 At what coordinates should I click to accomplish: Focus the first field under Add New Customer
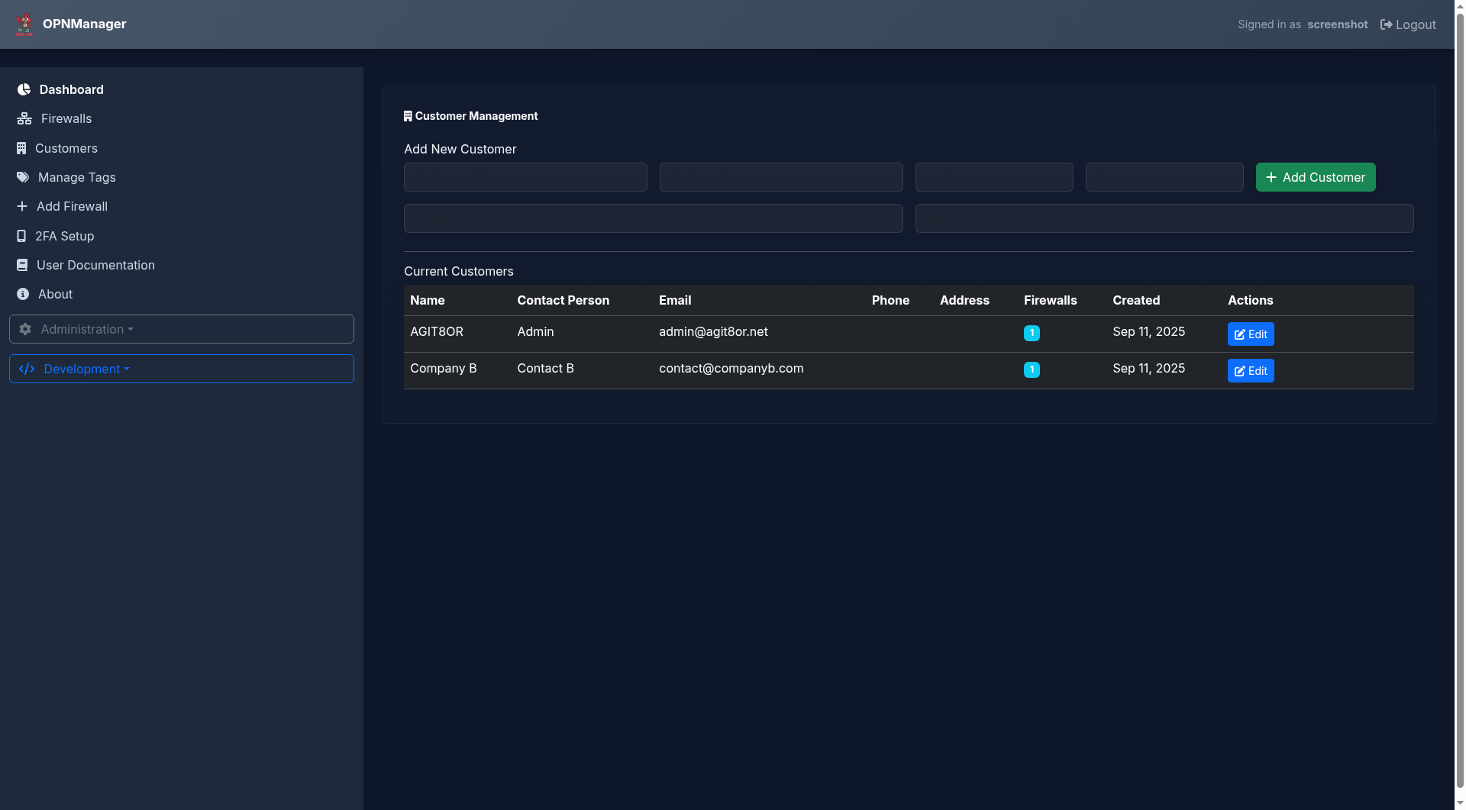tap(525, 177)
